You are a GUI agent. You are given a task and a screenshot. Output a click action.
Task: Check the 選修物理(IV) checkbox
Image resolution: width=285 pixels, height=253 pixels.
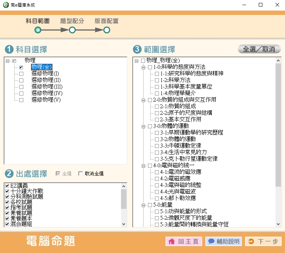tap(21, 93)
